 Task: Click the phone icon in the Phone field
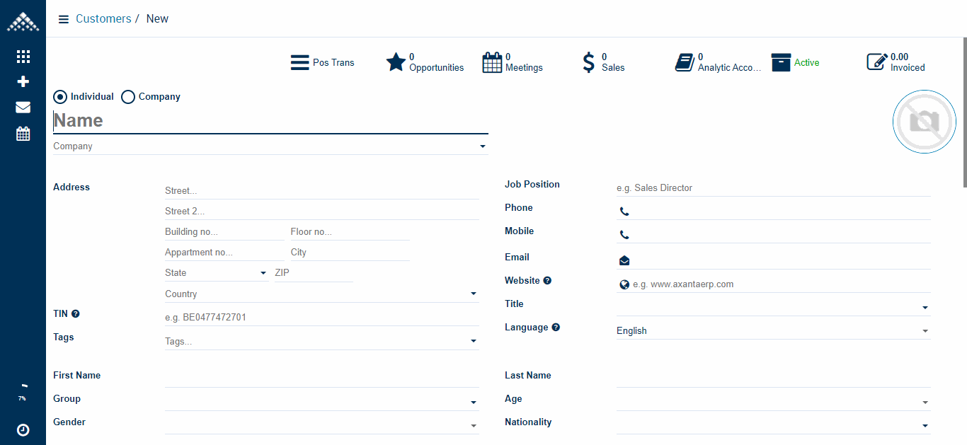(x=624, y=211)
